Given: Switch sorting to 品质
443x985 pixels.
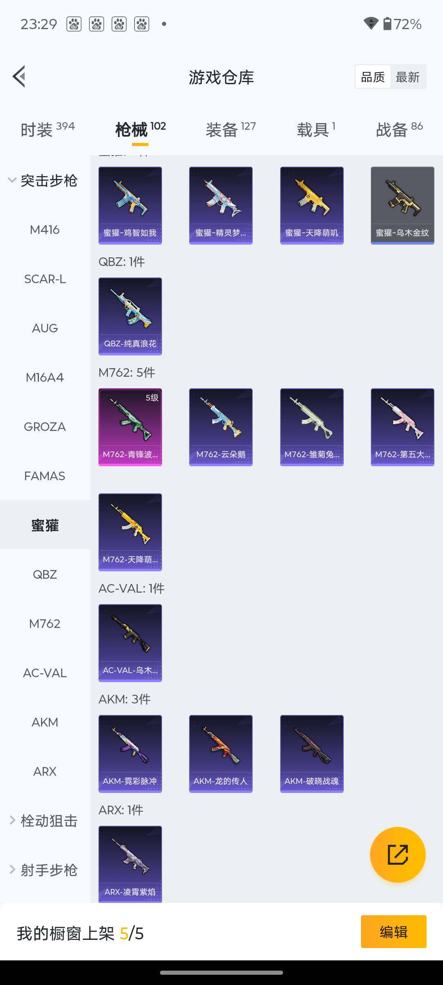Looking at the screenshot, I should coord(373,77).
